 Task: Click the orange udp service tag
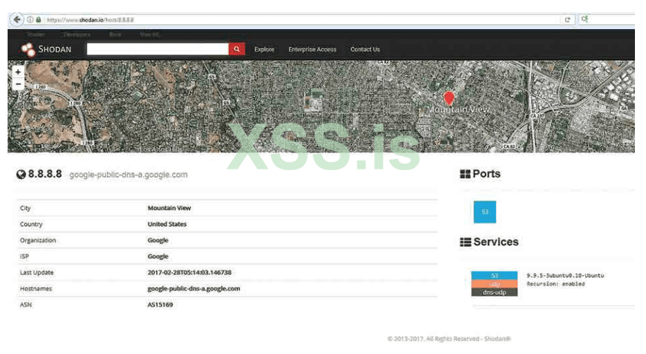pyautogui.click(x=495, y=284)
